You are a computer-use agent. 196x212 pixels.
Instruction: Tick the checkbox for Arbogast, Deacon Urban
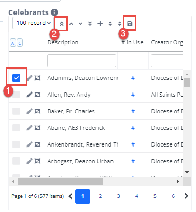click(16, 161)
